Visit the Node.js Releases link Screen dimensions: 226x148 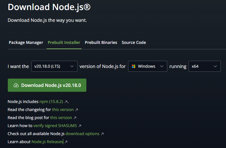pyautogui.click(x=47, y=142)
